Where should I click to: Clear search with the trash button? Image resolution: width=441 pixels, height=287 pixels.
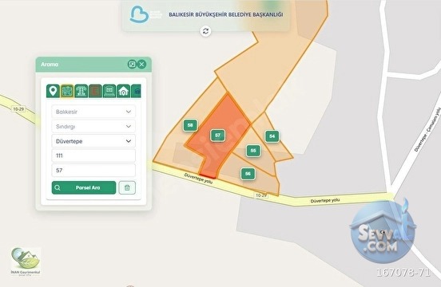127,187
